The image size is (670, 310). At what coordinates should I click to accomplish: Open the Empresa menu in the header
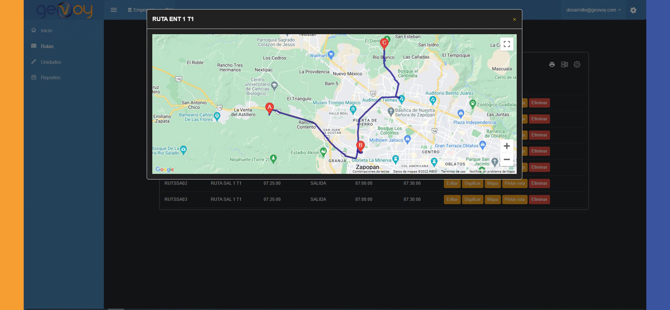coord(141,10)
